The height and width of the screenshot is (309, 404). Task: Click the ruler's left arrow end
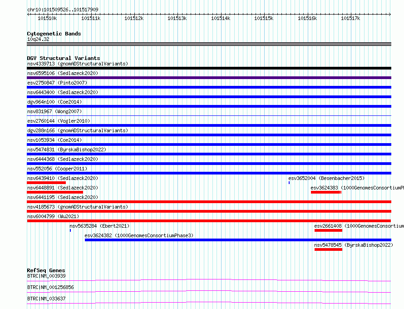[28, 15]
